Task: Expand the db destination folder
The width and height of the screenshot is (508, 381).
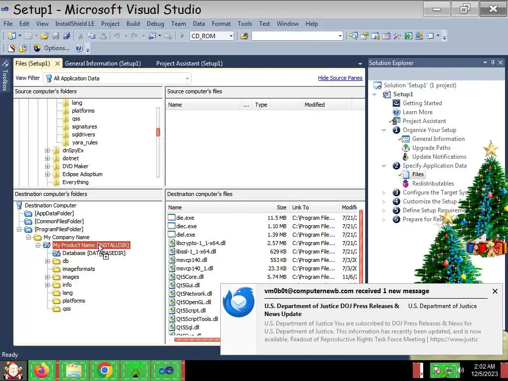Action: pyautogui.click(x=47, y=261)
